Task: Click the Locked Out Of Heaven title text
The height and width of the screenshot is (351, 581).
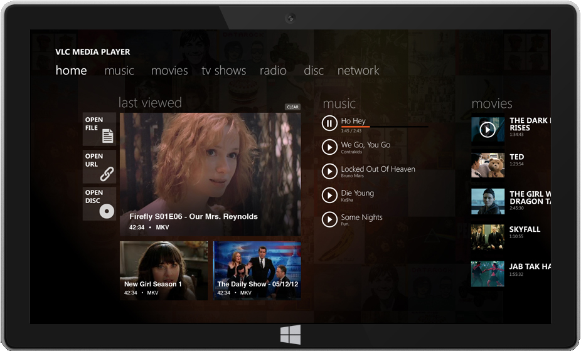Action: tap(378, 169)
